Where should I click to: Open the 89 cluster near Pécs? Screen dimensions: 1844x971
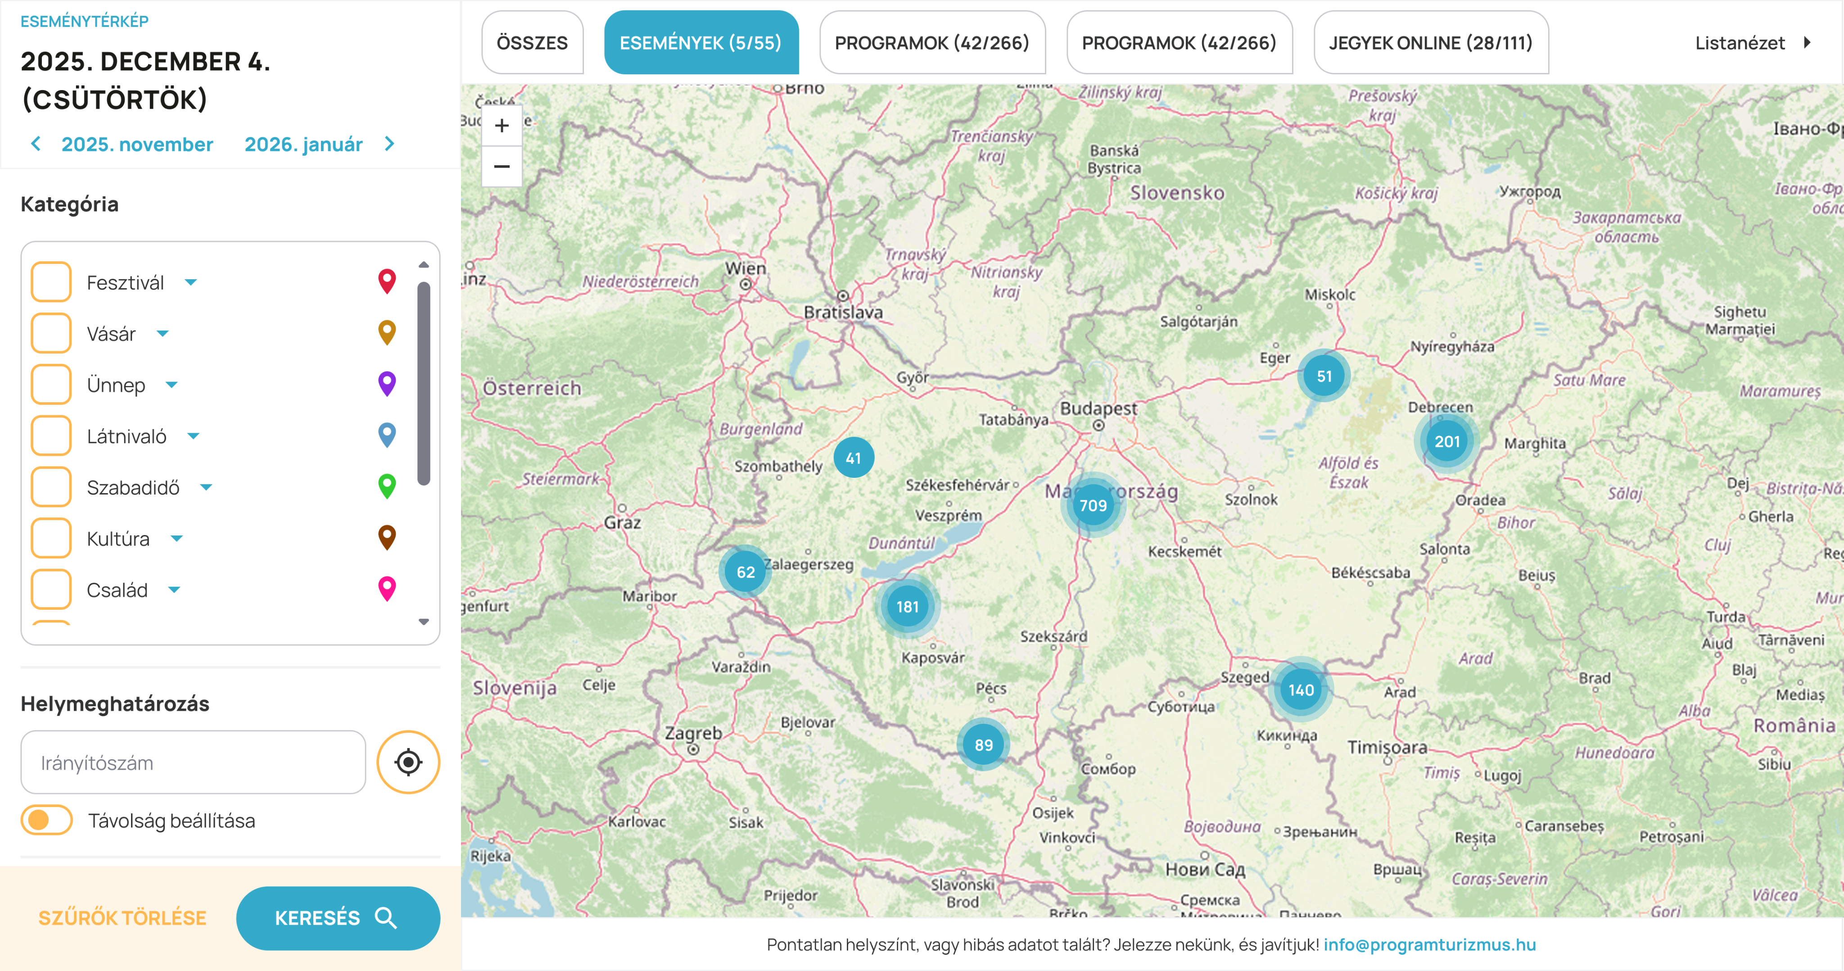pyautogui.click(x=984, y=745)
